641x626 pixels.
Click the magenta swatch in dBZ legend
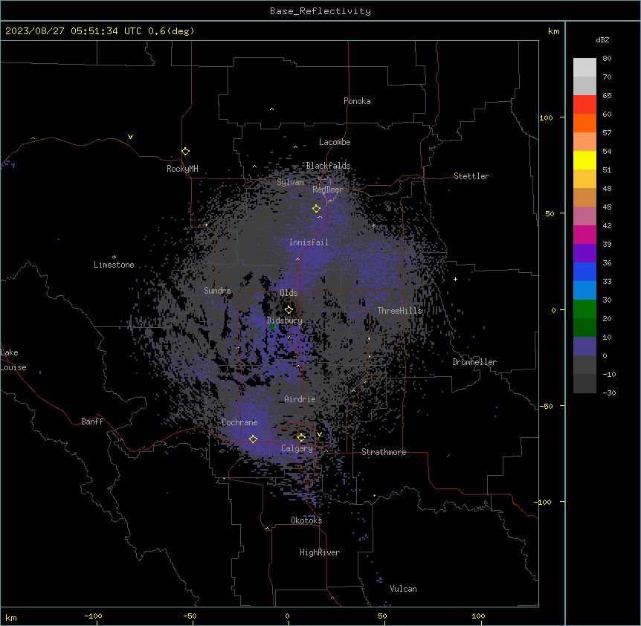point(584,234)
